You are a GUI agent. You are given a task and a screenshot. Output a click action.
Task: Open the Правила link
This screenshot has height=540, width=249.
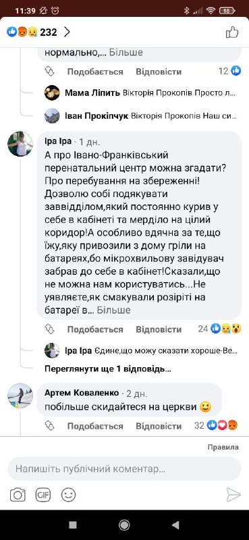click(x=223, y=447)
